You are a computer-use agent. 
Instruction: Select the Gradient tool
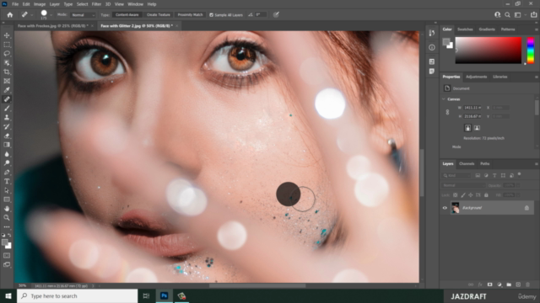pos(7,145)
